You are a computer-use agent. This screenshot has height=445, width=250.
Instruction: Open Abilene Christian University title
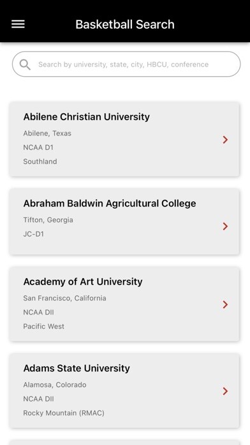coord(86,116)
